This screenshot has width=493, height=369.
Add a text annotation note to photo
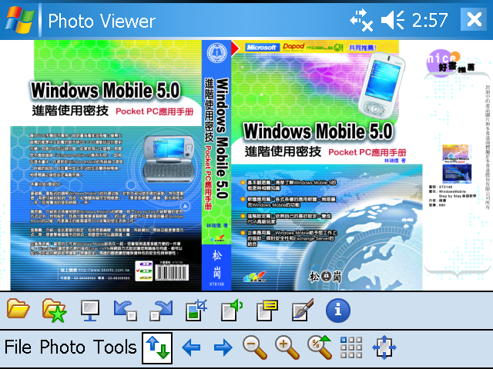267,311
